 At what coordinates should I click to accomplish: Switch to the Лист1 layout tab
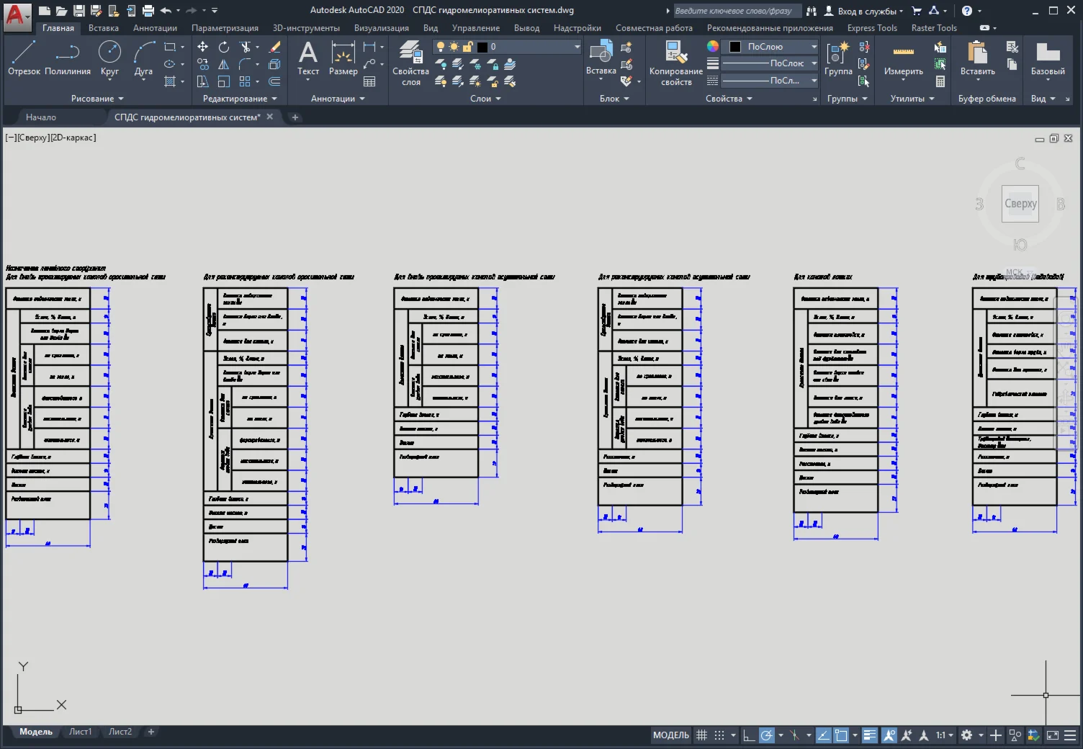[x=81, y=732]
